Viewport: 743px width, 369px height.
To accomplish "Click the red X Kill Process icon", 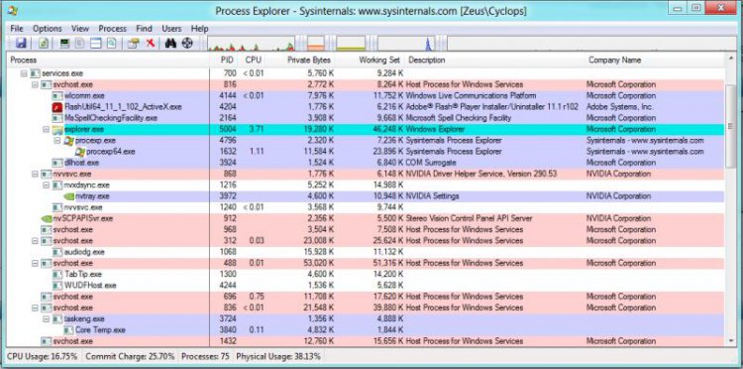I will (x=151, y=44).
